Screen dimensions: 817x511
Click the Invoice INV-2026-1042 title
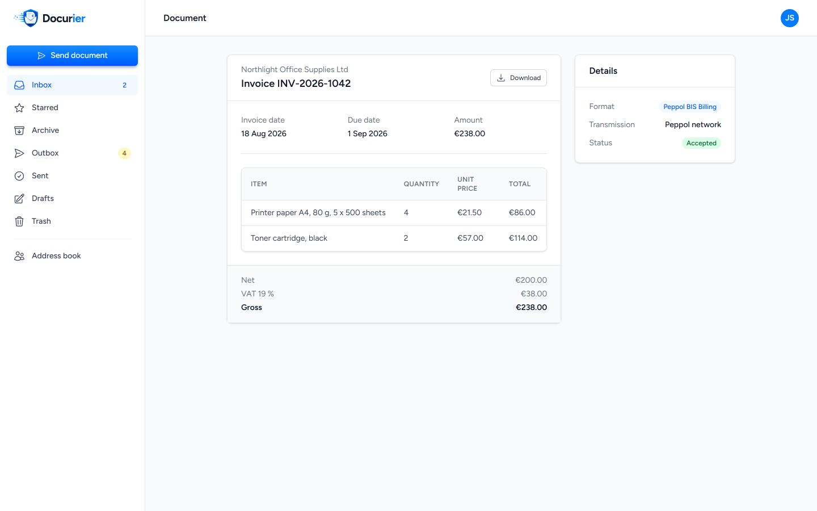coord(296,83)
